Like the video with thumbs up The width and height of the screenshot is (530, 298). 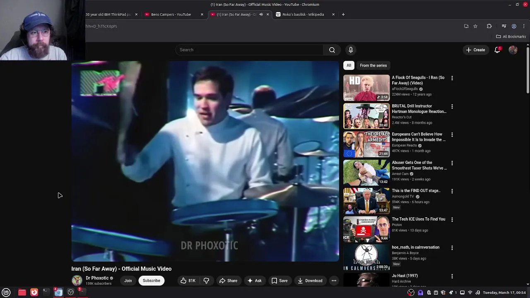click(x=188, y=281)
